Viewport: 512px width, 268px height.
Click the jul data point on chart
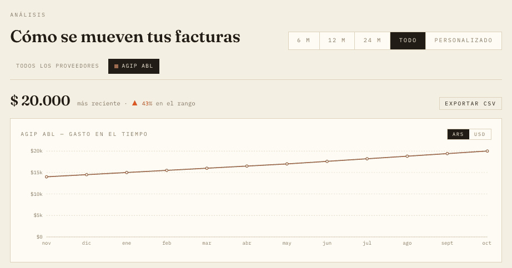[x=367, y=159]
